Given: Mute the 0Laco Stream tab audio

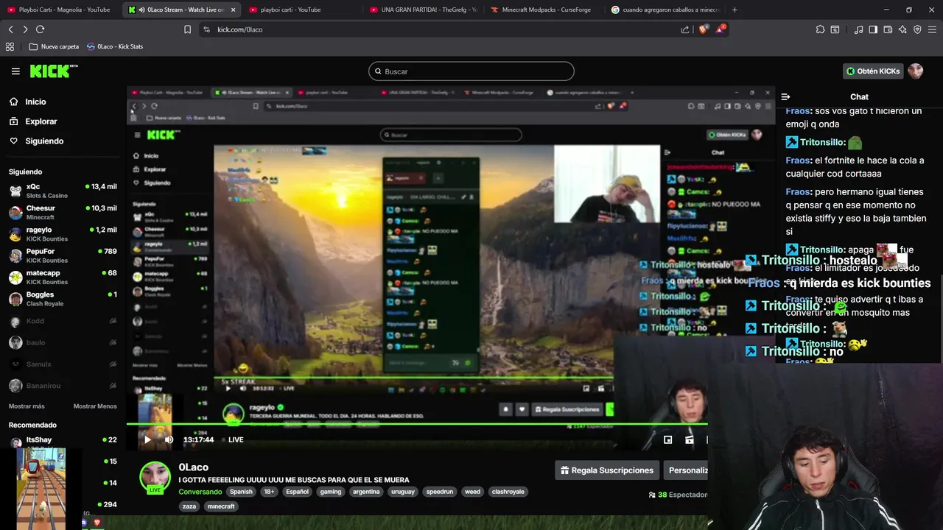Looking at the screenshot, I should [141, 10].
